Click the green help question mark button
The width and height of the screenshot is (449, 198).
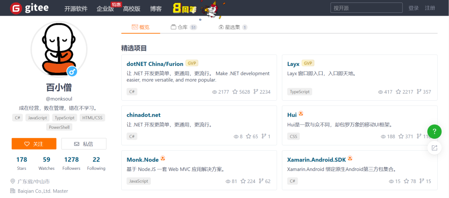tap(434, 131)
